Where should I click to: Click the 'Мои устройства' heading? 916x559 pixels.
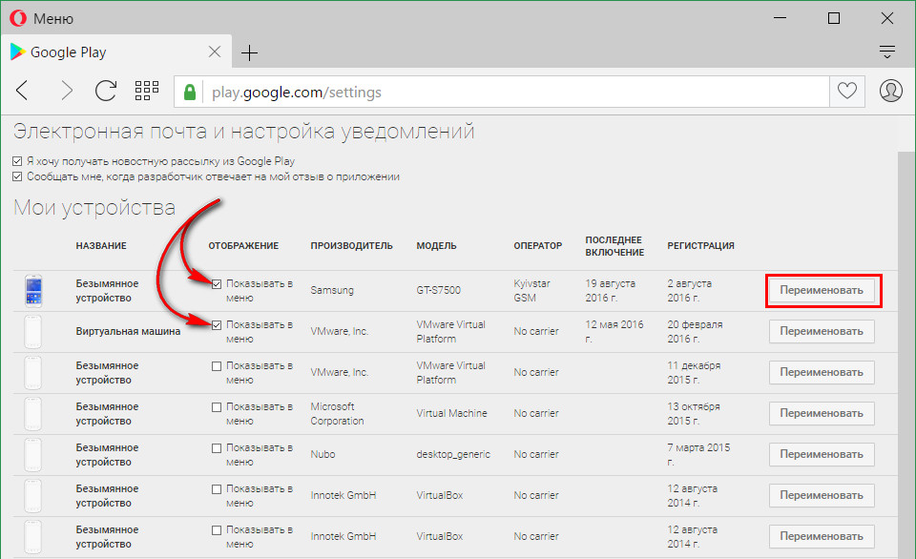(x=94, y=207)
